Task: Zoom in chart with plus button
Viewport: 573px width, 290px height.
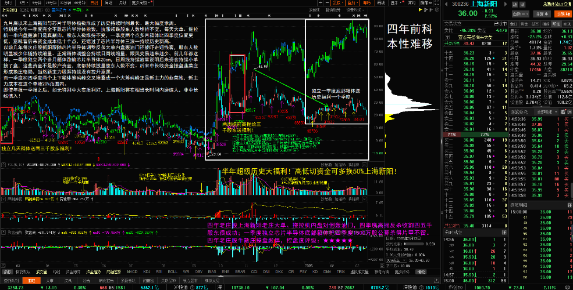Action: 321,3
